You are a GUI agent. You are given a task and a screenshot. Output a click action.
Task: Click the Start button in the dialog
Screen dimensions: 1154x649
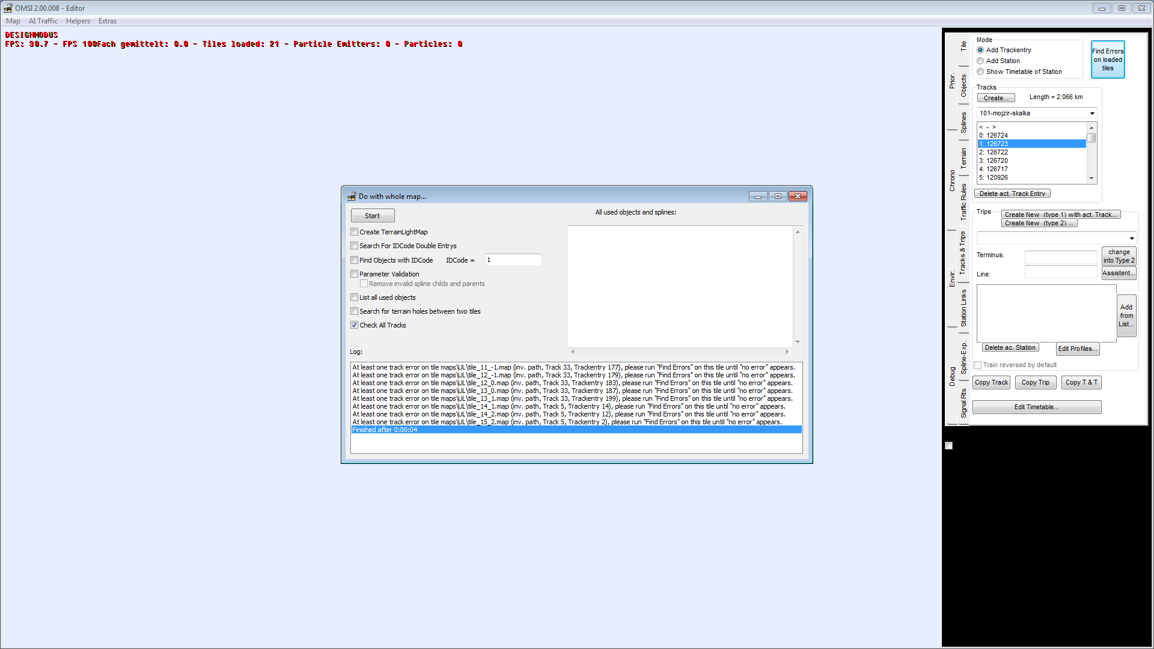(x=372, y=216)
